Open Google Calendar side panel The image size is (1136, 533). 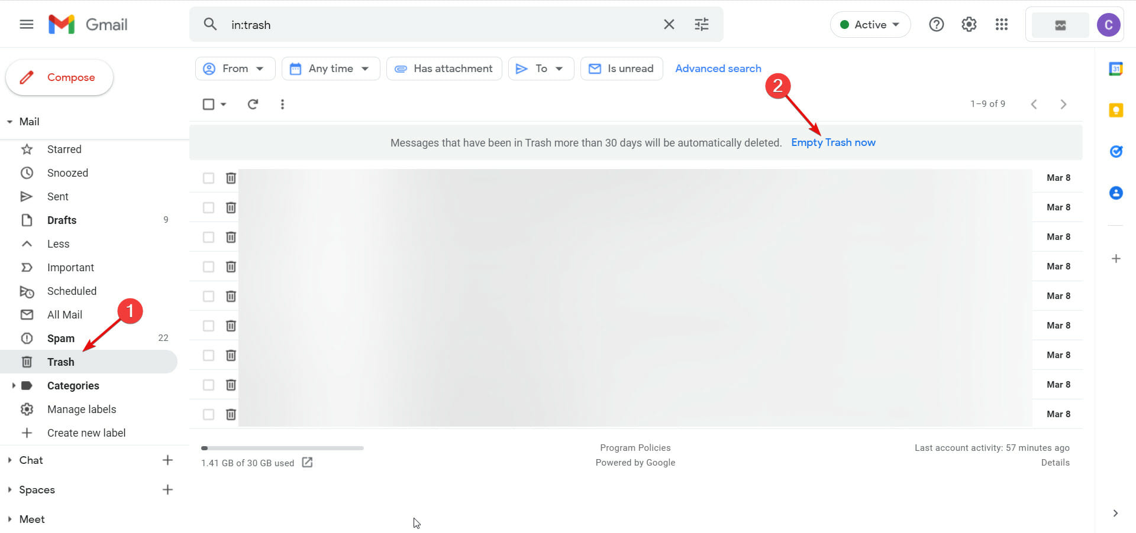tap(1116, 69)
